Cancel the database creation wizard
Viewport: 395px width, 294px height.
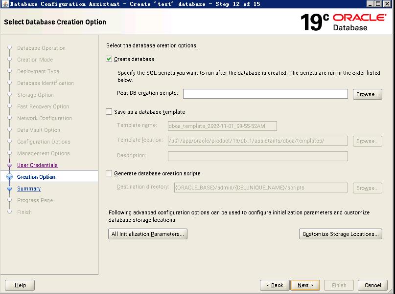pos(372,285)
